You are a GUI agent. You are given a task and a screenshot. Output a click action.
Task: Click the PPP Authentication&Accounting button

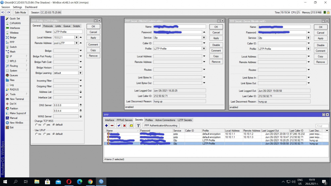pos(161,126)
